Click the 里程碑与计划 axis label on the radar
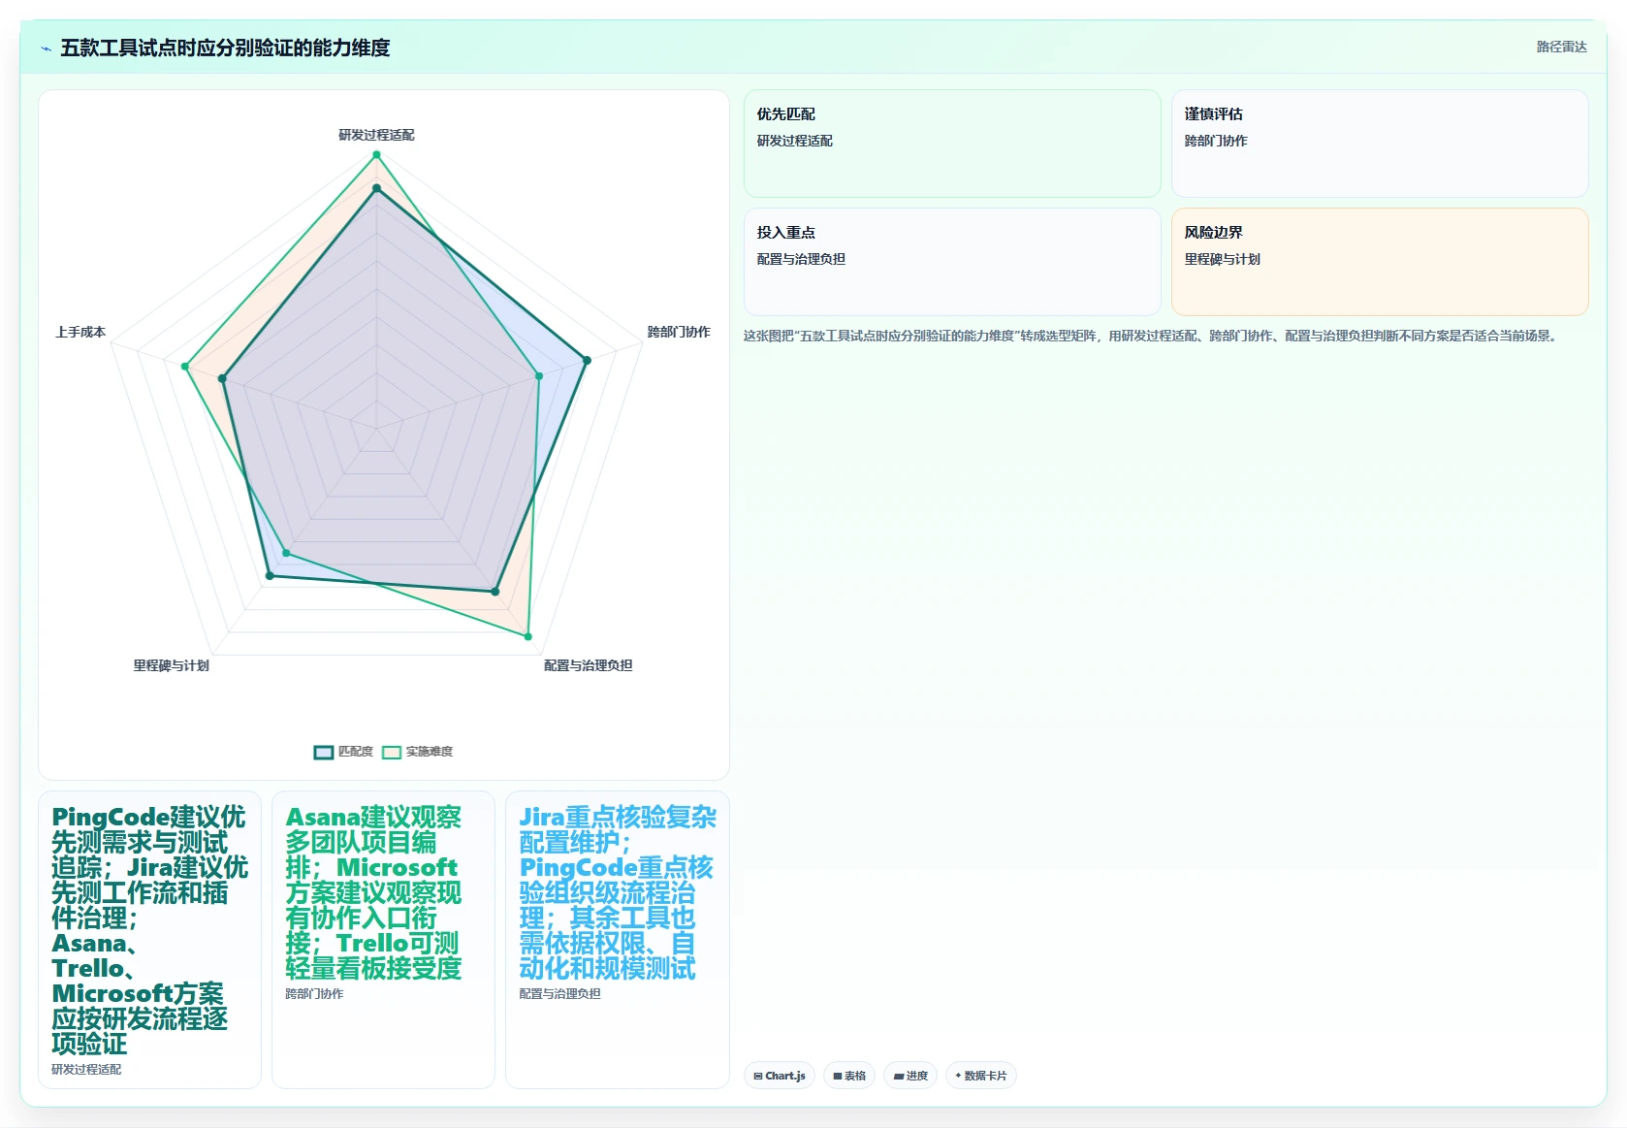The height and width of the screenshot is (1128, 1627). (172, 665)
